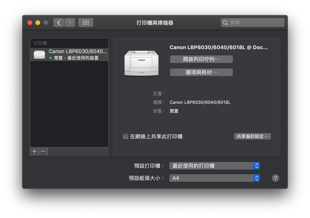Add a printer with the plus button
The width and height of the screenshot is (310, 218).
[35, 151]
